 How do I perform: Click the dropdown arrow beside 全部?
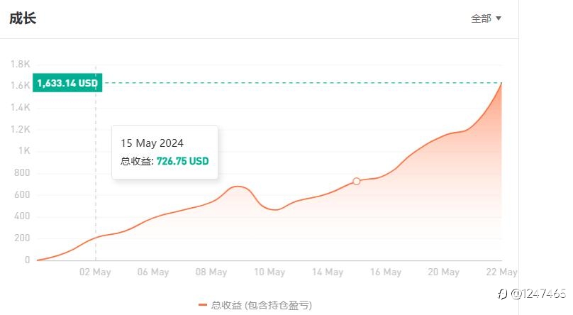coord(498,18)
